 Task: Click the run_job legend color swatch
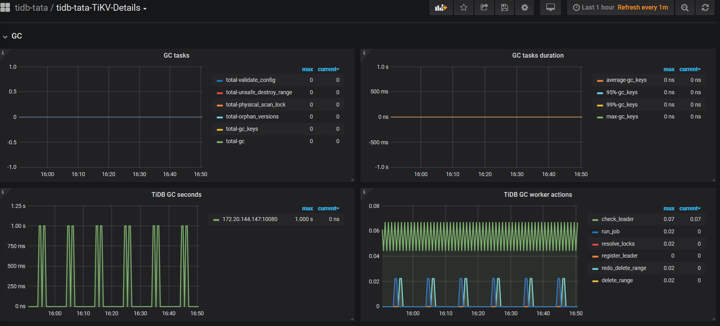[595, 232]
